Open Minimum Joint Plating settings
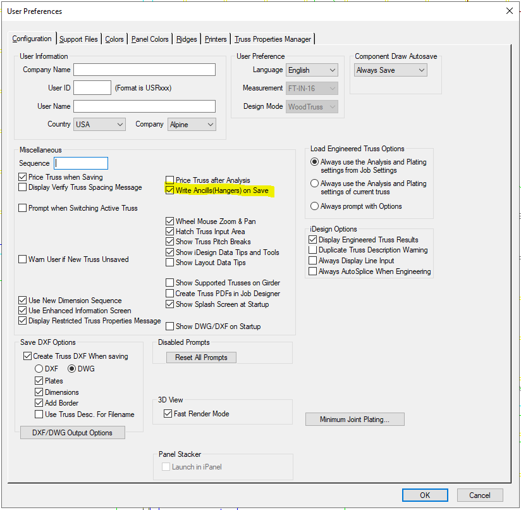Screen dimensions: 521x510 [355, 419]
